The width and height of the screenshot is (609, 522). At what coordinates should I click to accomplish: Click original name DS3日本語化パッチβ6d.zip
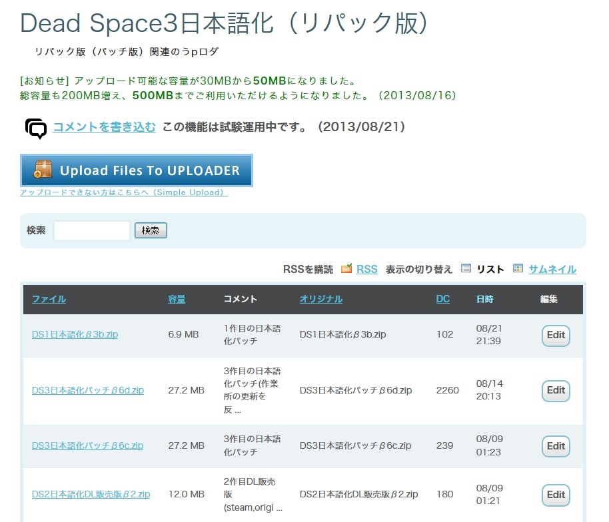coord(355,390)
